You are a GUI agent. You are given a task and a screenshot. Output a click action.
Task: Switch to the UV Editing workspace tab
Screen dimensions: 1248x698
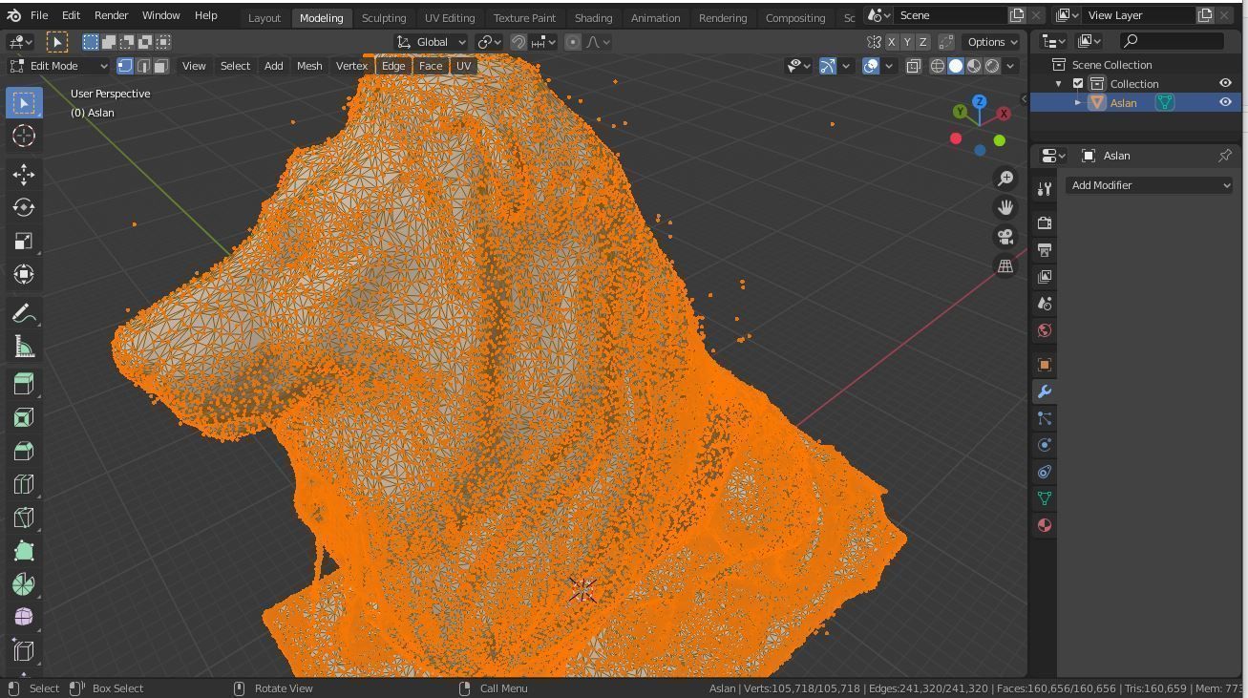pyautogui.click(x=450, y=17)
